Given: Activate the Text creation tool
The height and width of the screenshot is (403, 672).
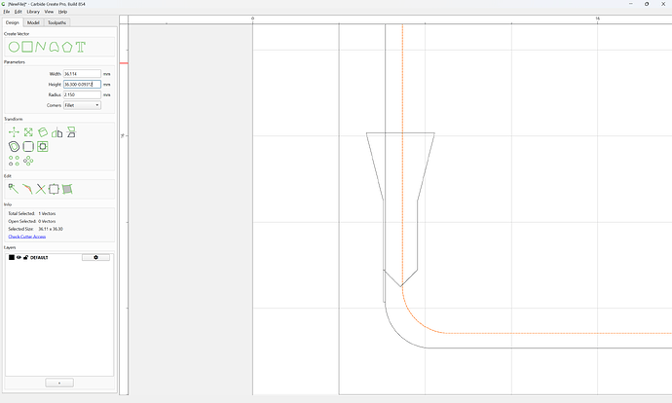Looking at the screenshot, I should [x=81, y=47].
